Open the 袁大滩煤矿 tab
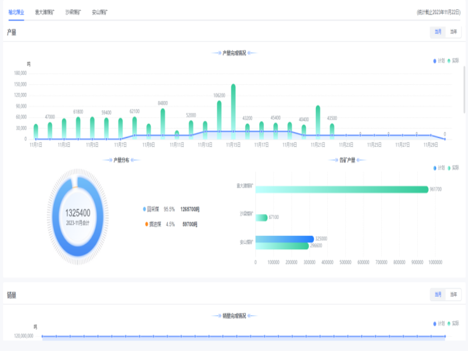The image size is (468, 351). coord(44,12)
